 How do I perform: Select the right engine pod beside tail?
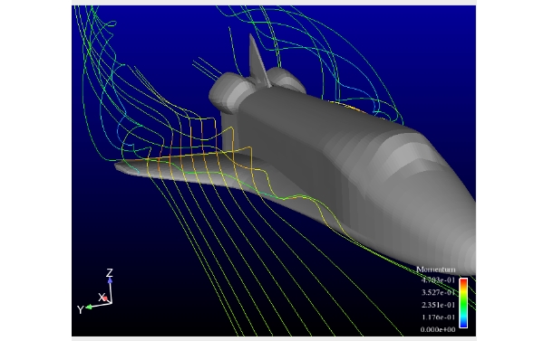(x=286, y=79)
